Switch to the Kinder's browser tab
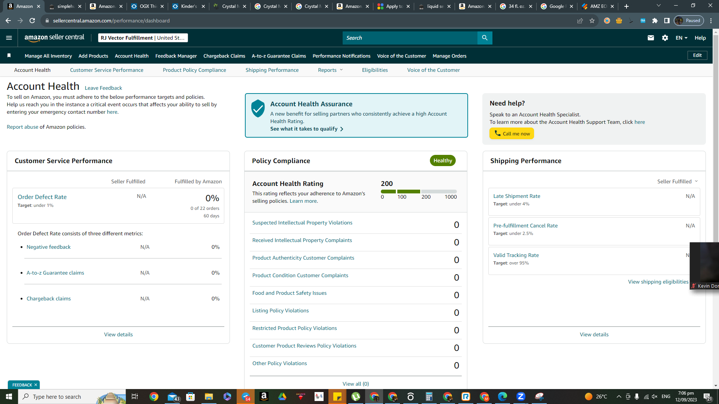The height and width of the screenshot is (404, 719). (x=189, y=6)
